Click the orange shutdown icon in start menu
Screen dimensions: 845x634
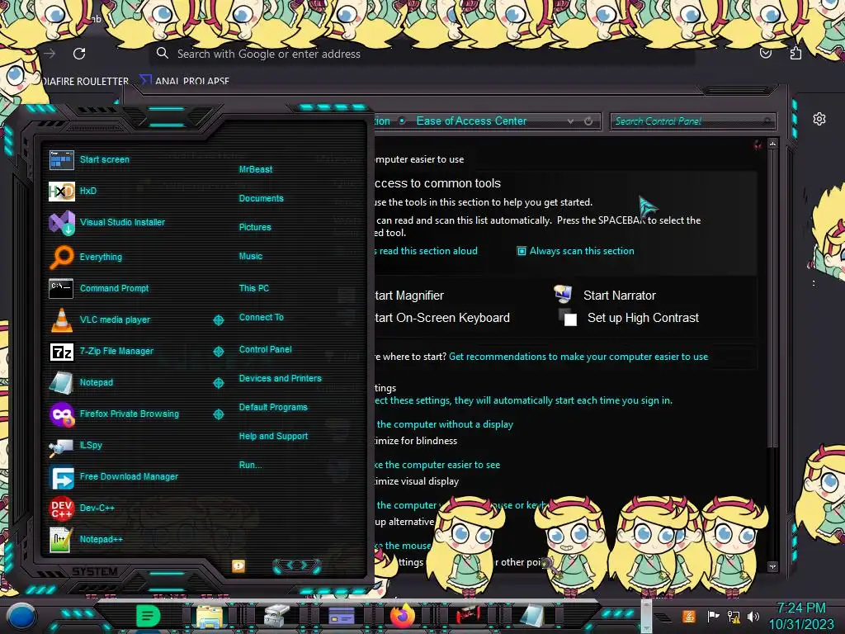pos(238,565)
